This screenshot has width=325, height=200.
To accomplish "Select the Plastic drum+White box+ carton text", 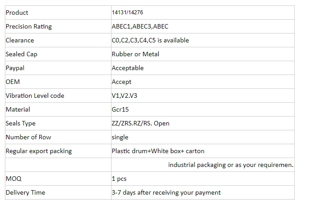I will 158,151.
